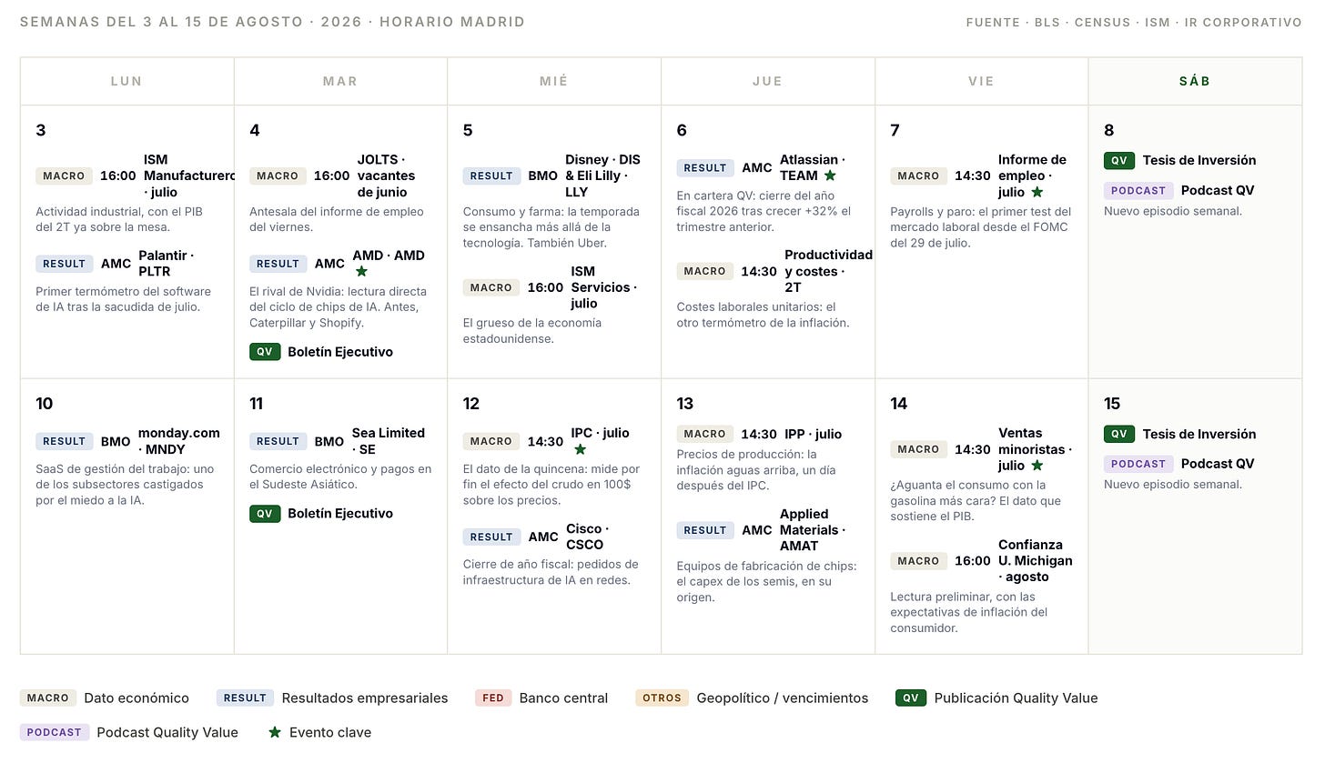
Task: Select the MIÉ column header
Action: coord(553,81)
